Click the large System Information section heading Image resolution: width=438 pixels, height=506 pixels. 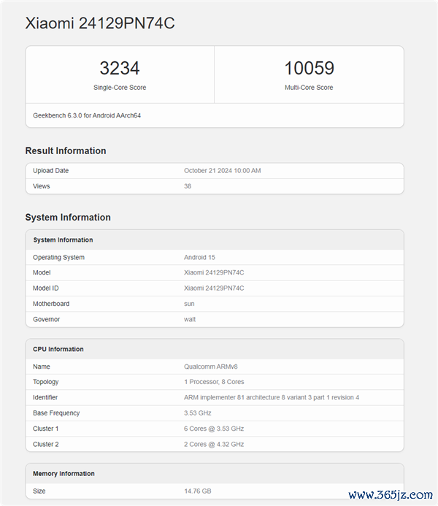[x=68, y=217]
